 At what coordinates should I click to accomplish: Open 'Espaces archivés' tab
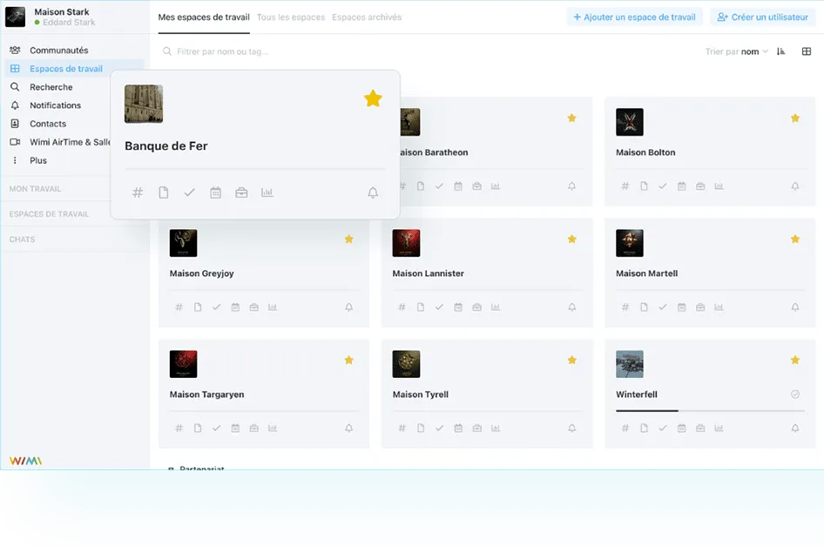pyautogui.click(x=367, y=17)
